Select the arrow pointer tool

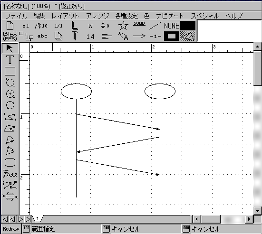coord(10,48)
